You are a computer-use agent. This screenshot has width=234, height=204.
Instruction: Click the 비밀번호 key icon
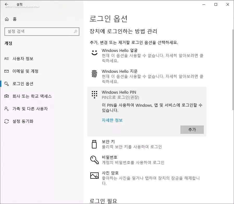(94, 160)
